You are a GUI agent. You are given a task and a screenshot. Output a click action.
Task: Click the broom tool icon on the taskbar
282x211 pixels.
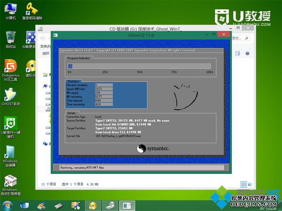[x=41, y=206]
